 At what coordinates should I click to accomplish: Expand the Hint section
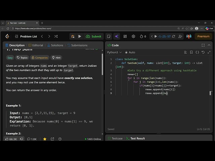pos(56,58)
